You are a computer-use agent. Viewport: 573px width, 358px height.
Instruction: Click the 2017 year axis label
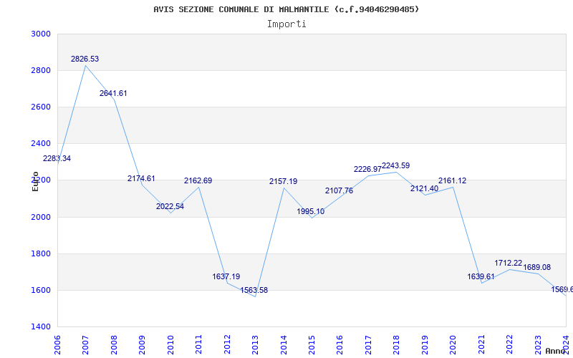(369, 345)
